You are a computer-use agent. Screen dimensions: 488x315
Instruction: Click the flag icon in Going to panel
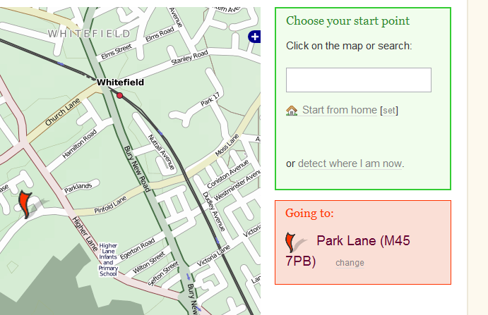[291, 242]
